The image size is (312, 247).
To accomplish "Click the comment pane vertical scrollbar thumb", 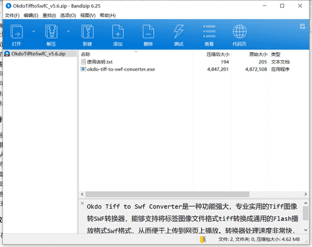I will click(305, 213).
